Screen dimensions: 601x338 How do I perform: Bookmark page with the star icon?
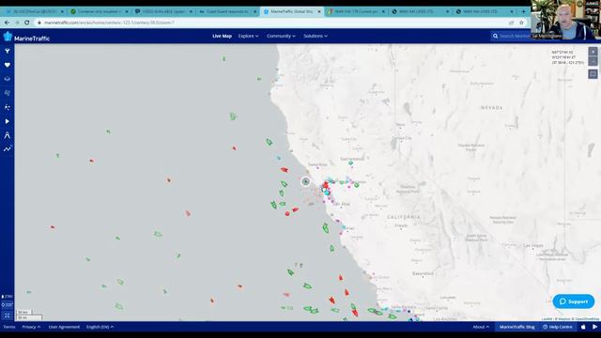(521, 23)
